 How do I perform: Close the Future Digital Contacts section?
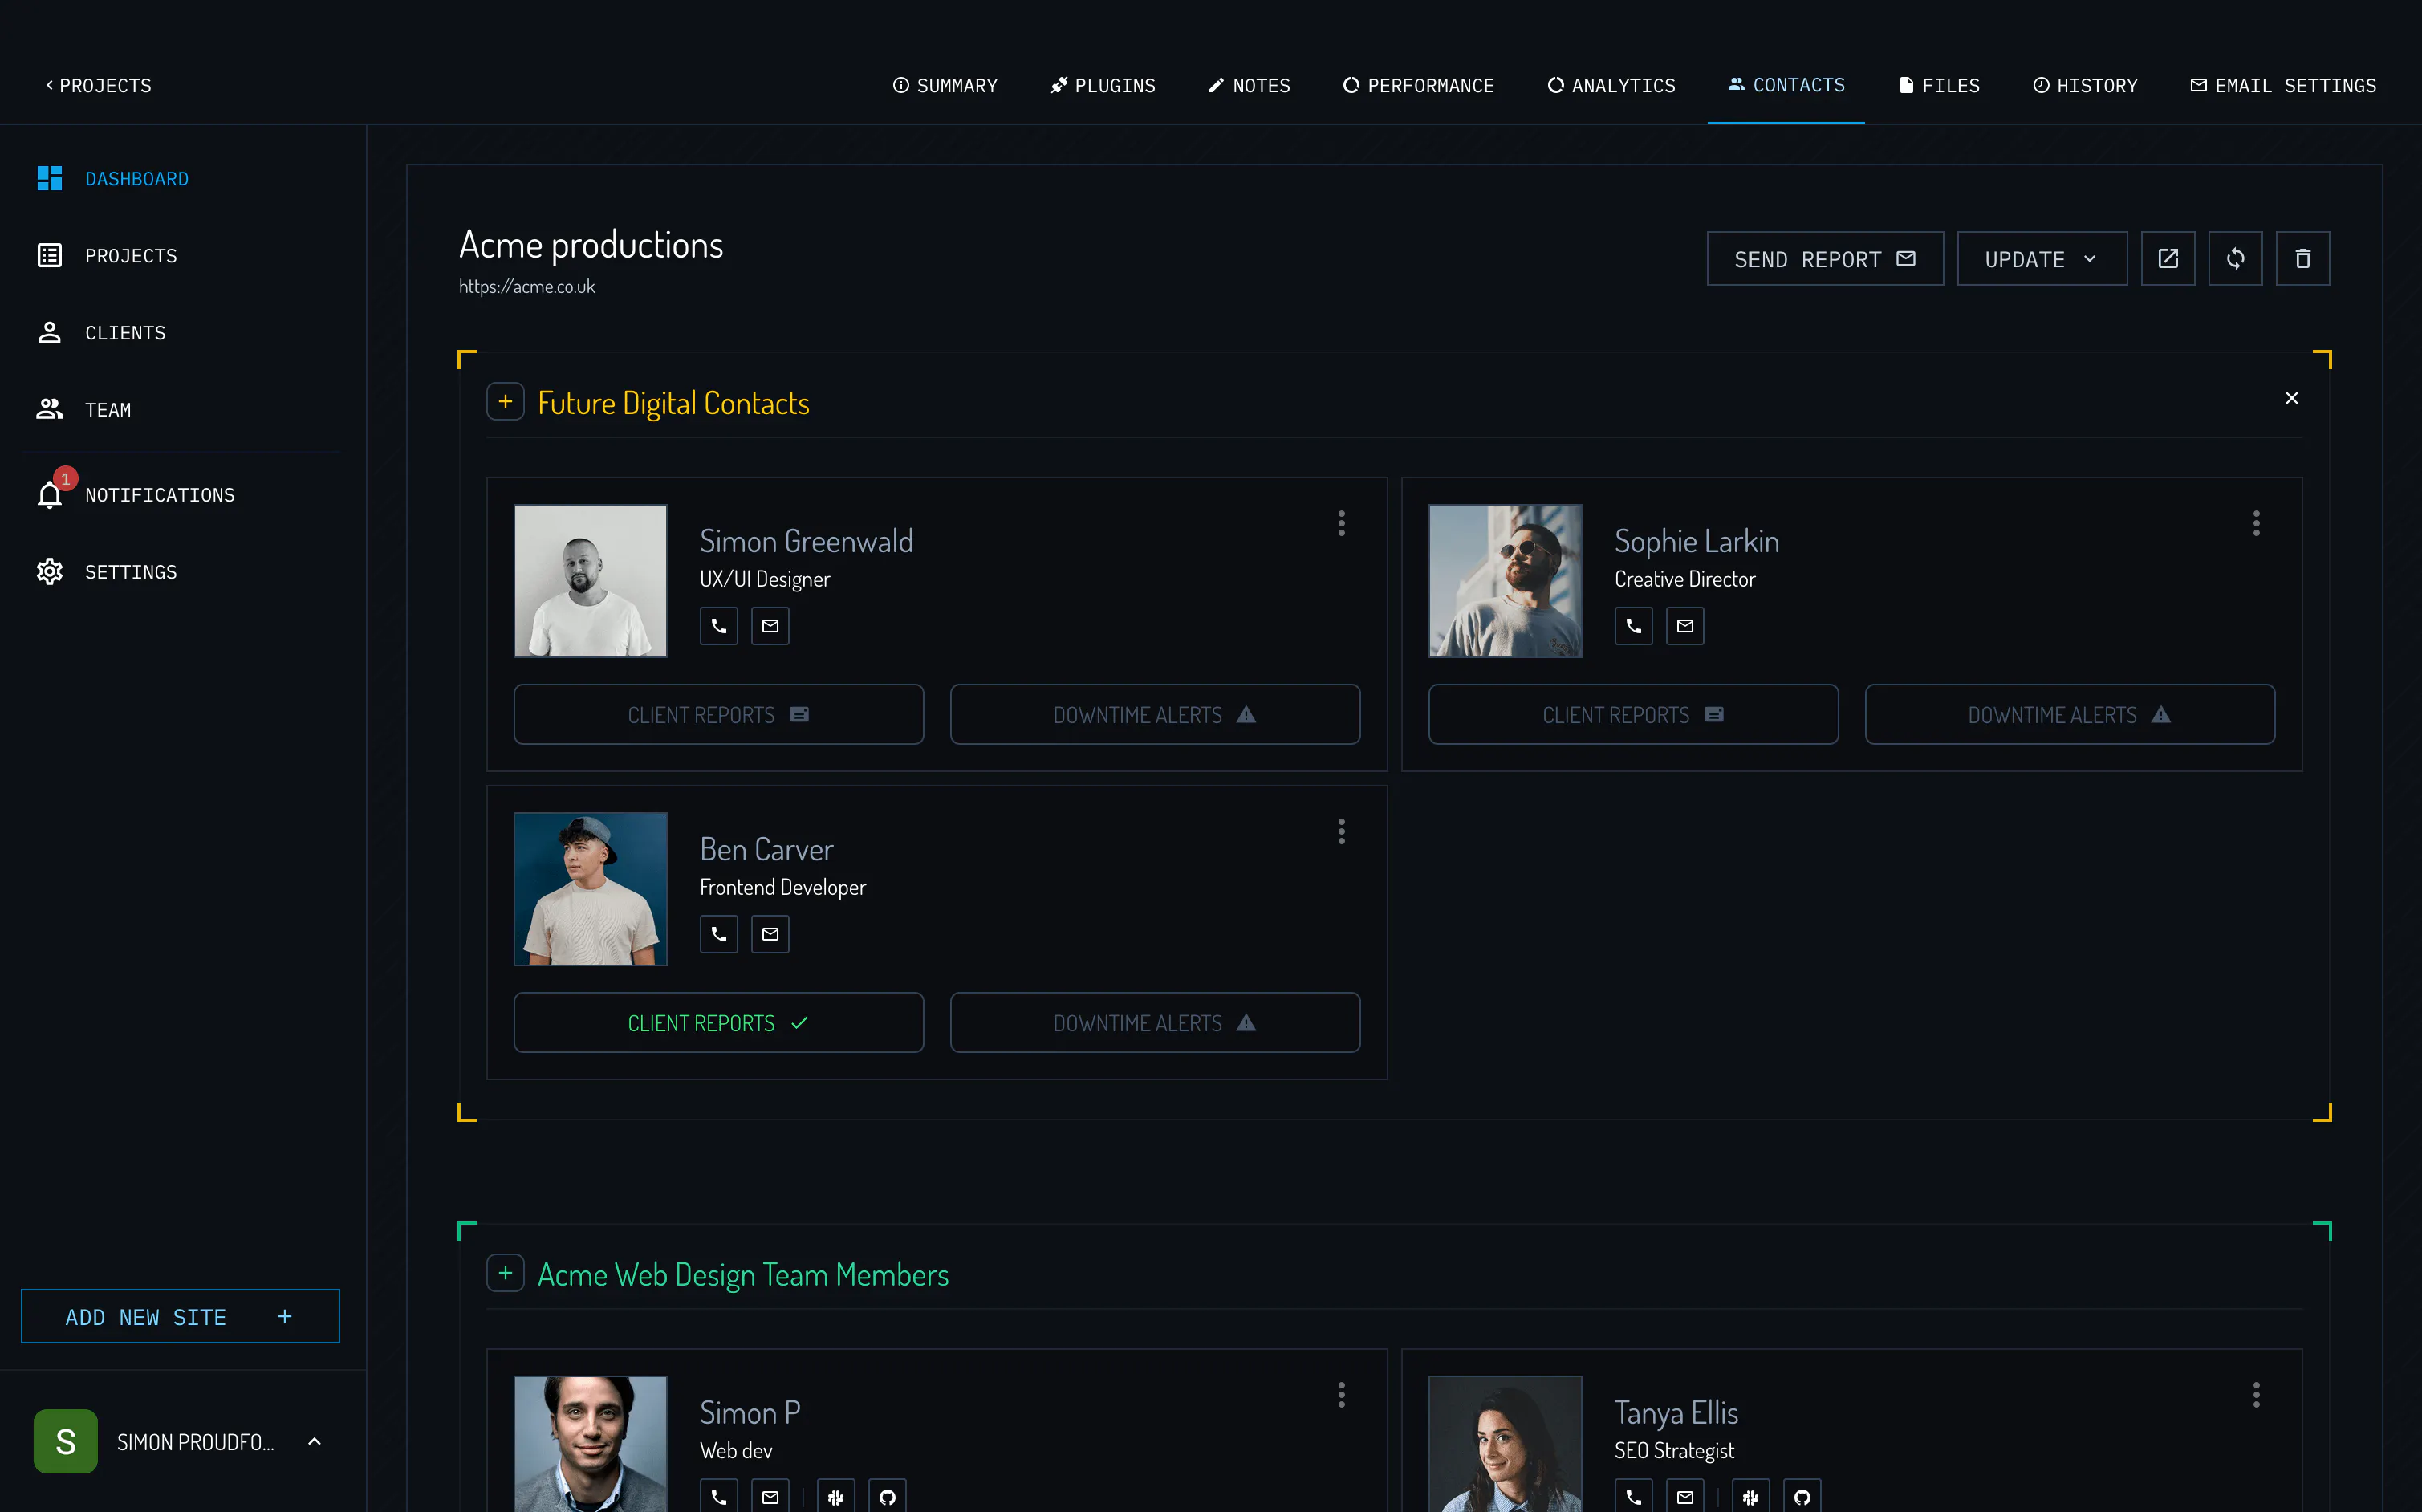pos(2291,398)
